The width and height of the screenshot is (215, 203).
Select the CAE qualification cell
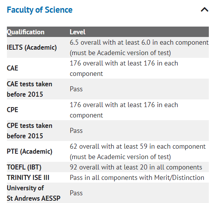pyautogui.click(x=12, y=68)
